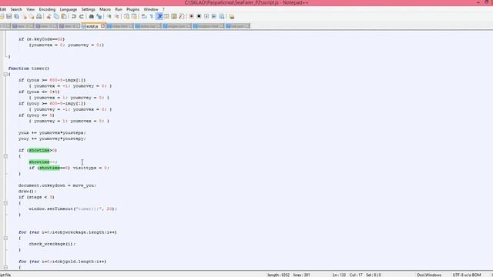Image resolution: width=493 pixels, height=277 pixels.
Task: Collapse the objwreckage for-loop fold marker
Action: pyautogui.click(x=5, y=238)
